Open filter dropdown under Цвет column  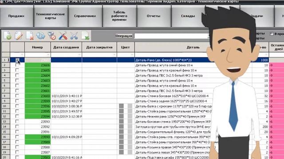coord(132,55)
